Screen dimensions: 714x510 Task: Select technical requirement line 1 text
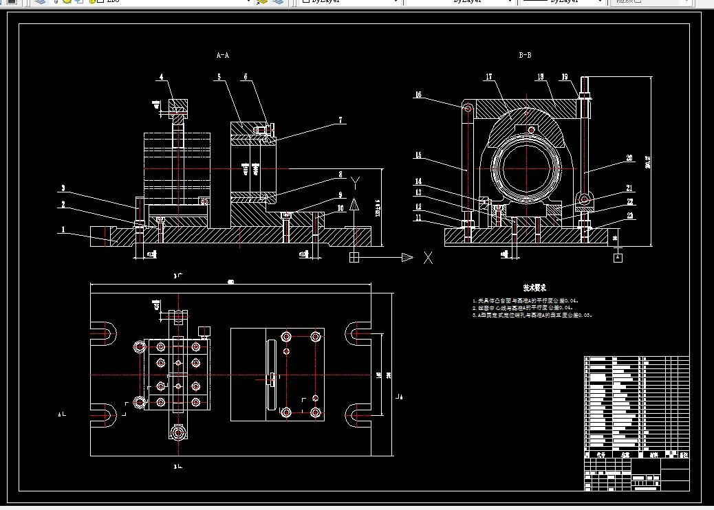tap(526, 301)
